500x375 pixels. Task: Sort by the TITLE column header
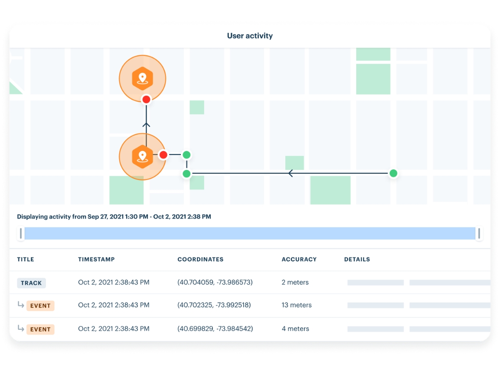pos(25,259)
